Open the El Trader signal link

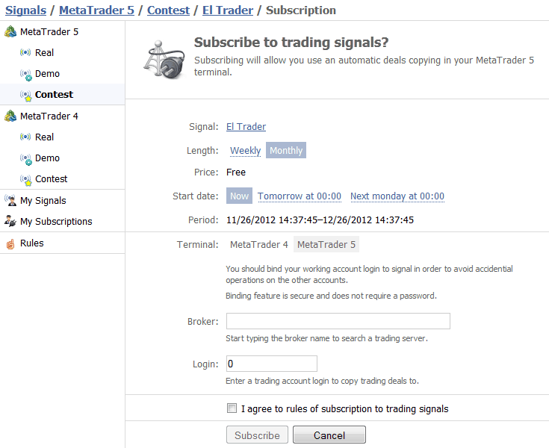click(x=246, y=127)
